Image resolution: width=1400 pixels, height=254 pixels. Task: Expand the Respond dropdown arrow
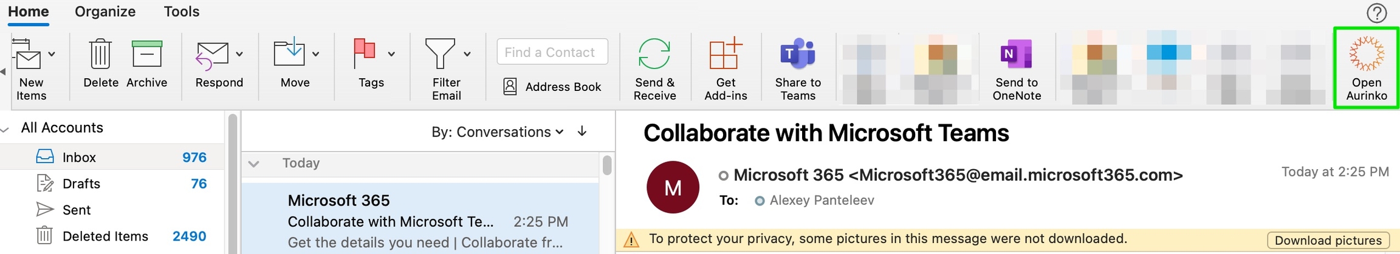coord(239,54)
